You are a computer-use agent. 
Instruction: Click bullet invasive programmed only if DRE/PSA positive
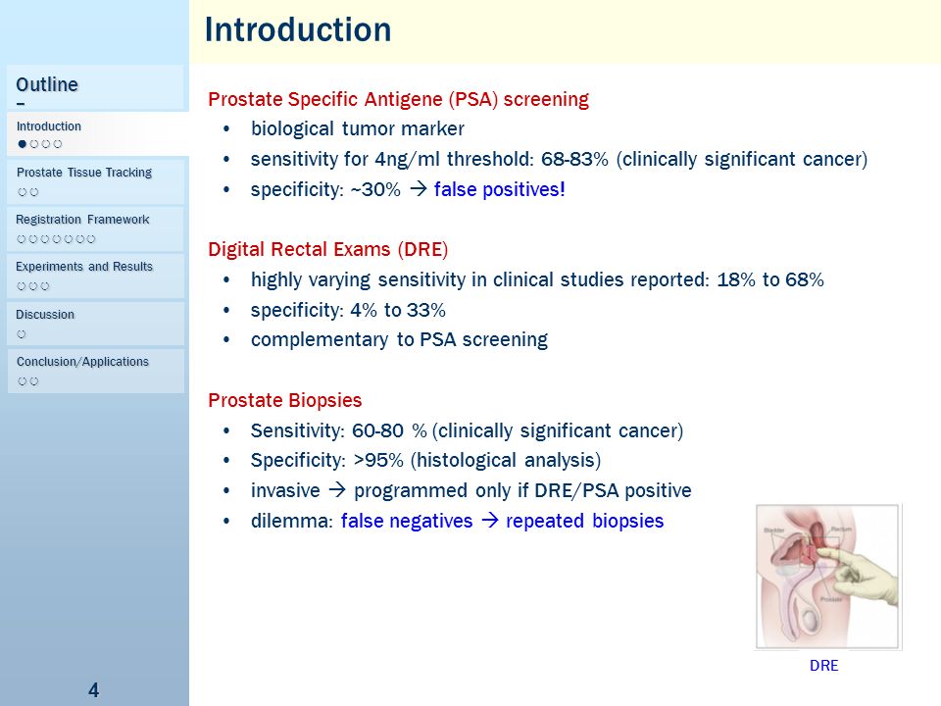point(471,490)
